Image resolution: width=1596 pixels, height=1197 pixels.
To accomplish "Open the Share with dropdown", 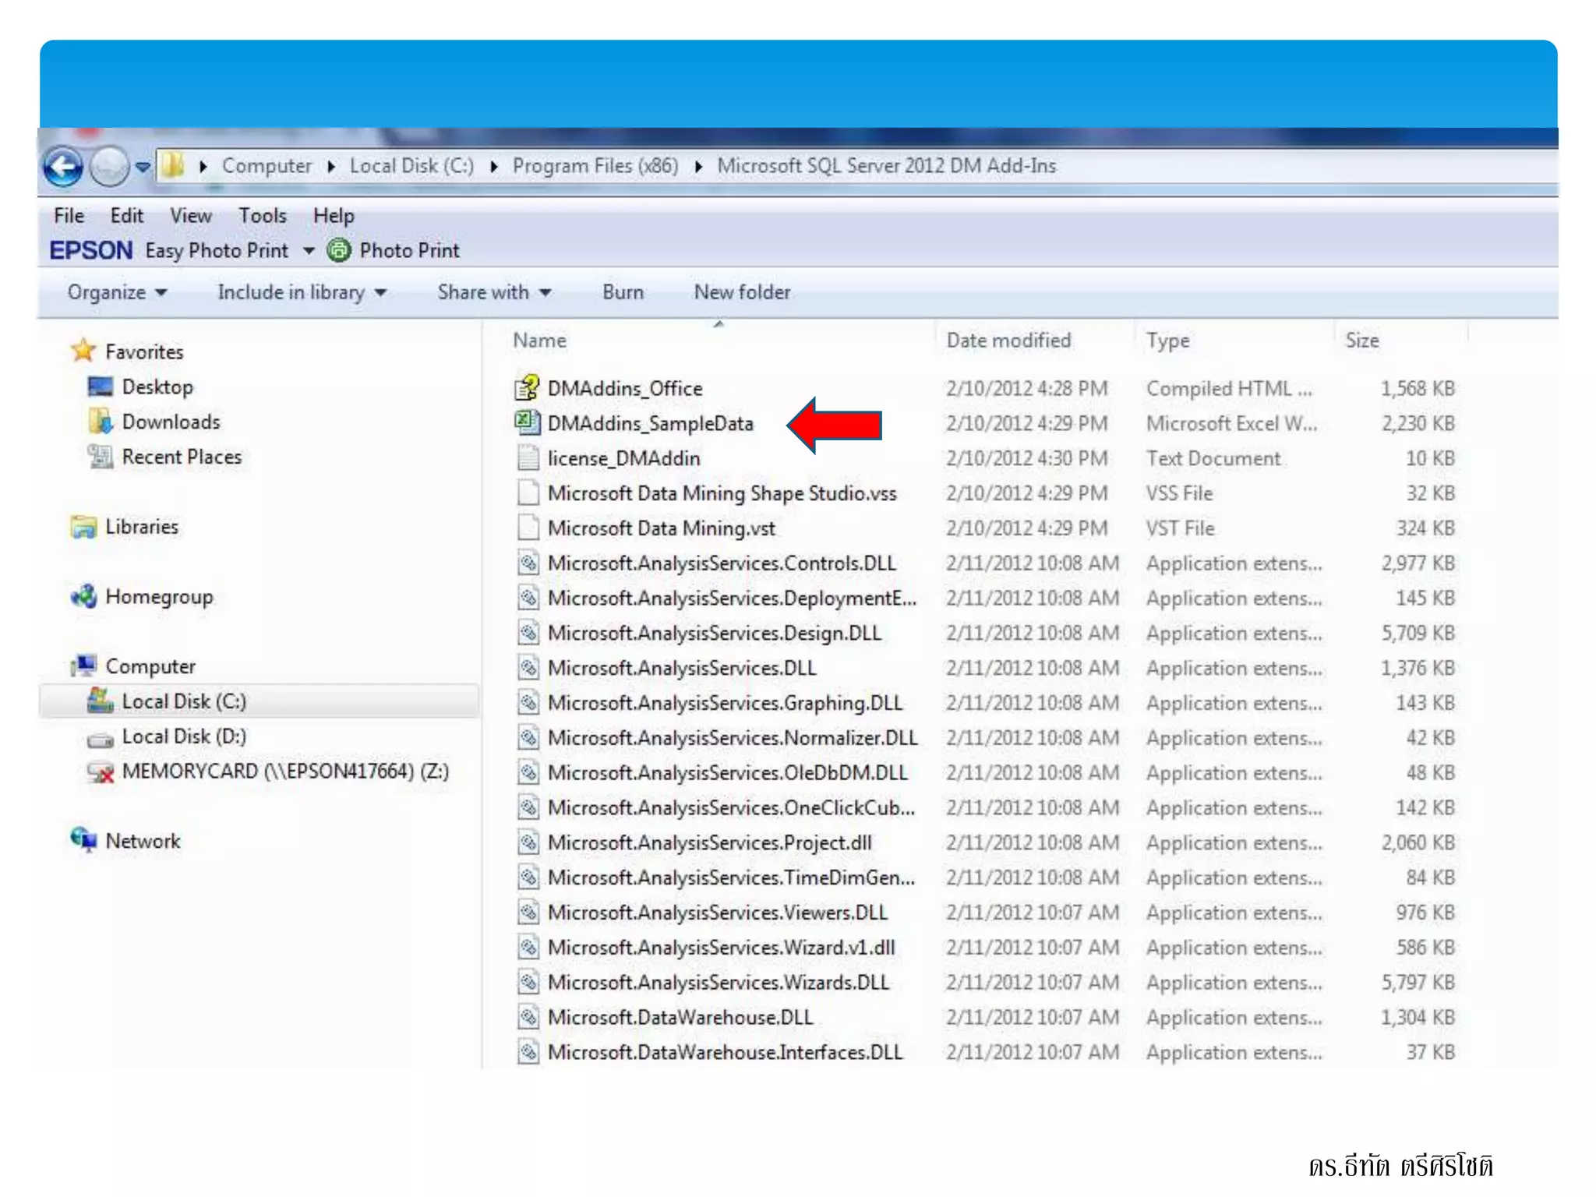I will [x=494, y=292].
